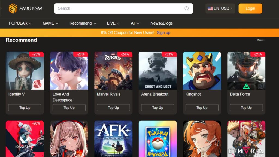Top Up the Arena Breakout game
Viewport: 279px width, 157px height.
157,108
